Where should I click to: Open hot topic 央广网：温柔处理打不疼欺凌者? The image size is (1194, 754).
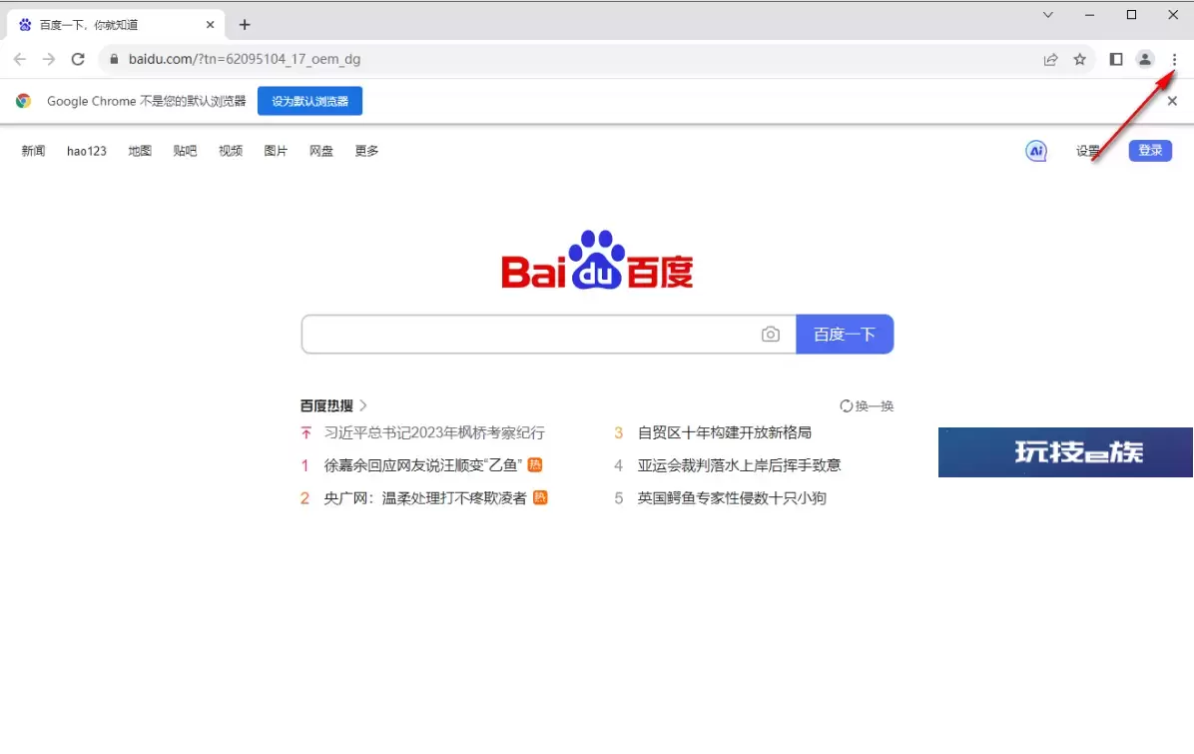click(x=425, y=498)
